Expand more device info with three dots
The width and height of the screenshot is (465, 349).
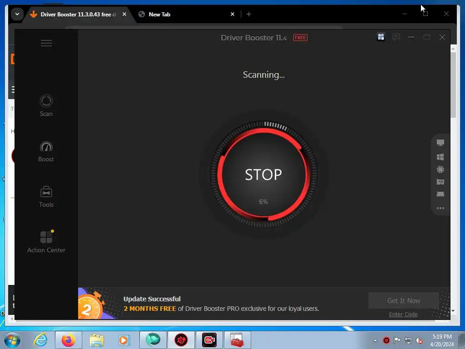440,208
